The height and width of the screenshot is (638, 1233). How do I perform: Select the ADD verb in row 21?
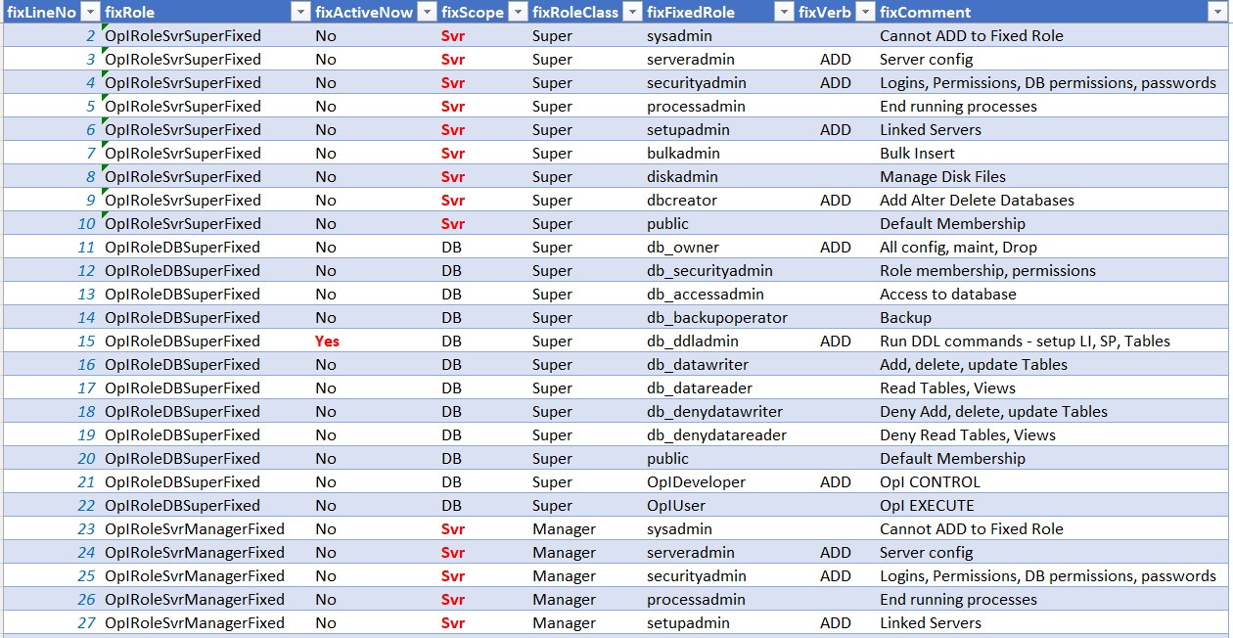coord(836,481)
